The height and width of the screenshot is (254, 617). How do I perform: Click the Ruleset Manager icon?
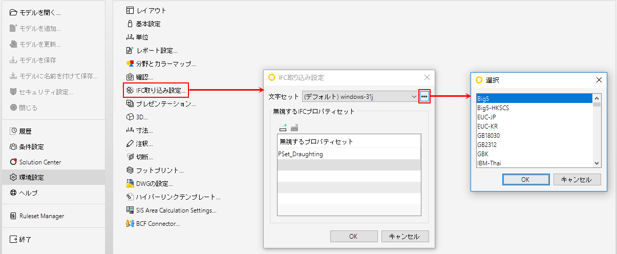14,216
